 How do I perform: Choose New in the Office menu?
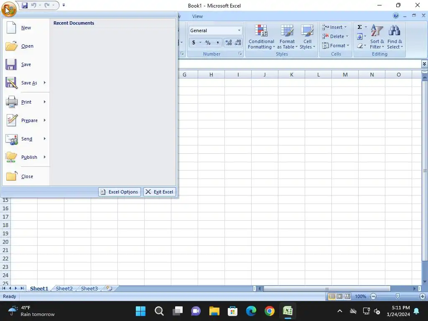point(26,28)
